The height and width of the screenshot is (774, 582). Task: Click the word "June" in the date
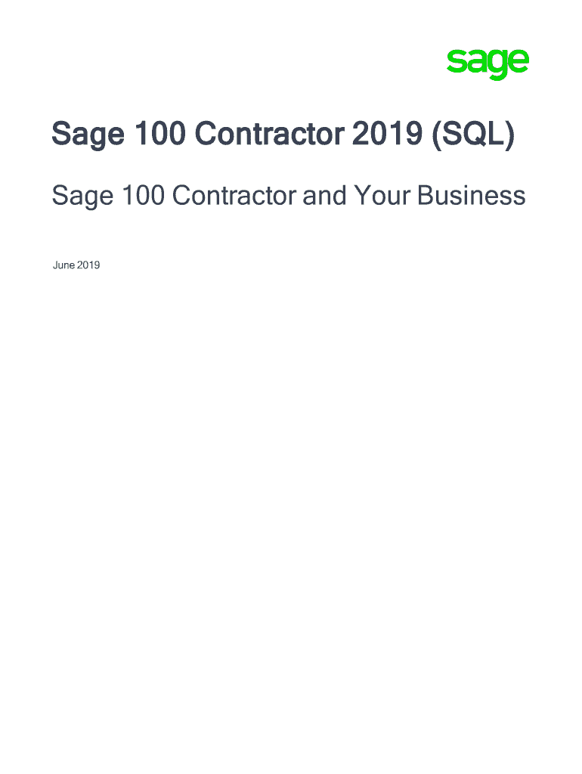(x=63, y=265)
